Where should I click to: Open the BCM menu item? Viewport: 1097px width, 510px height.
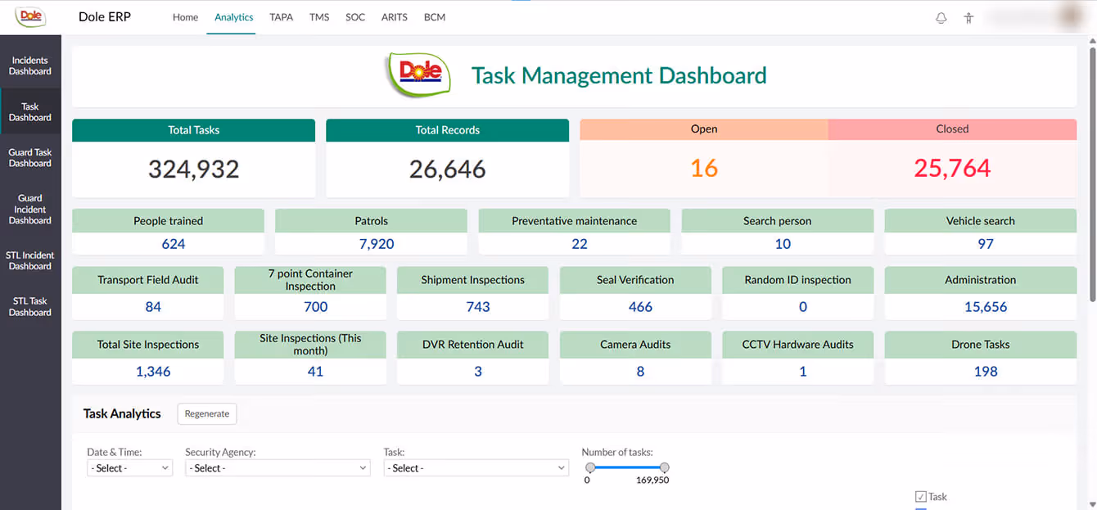[x=435, y=17]
